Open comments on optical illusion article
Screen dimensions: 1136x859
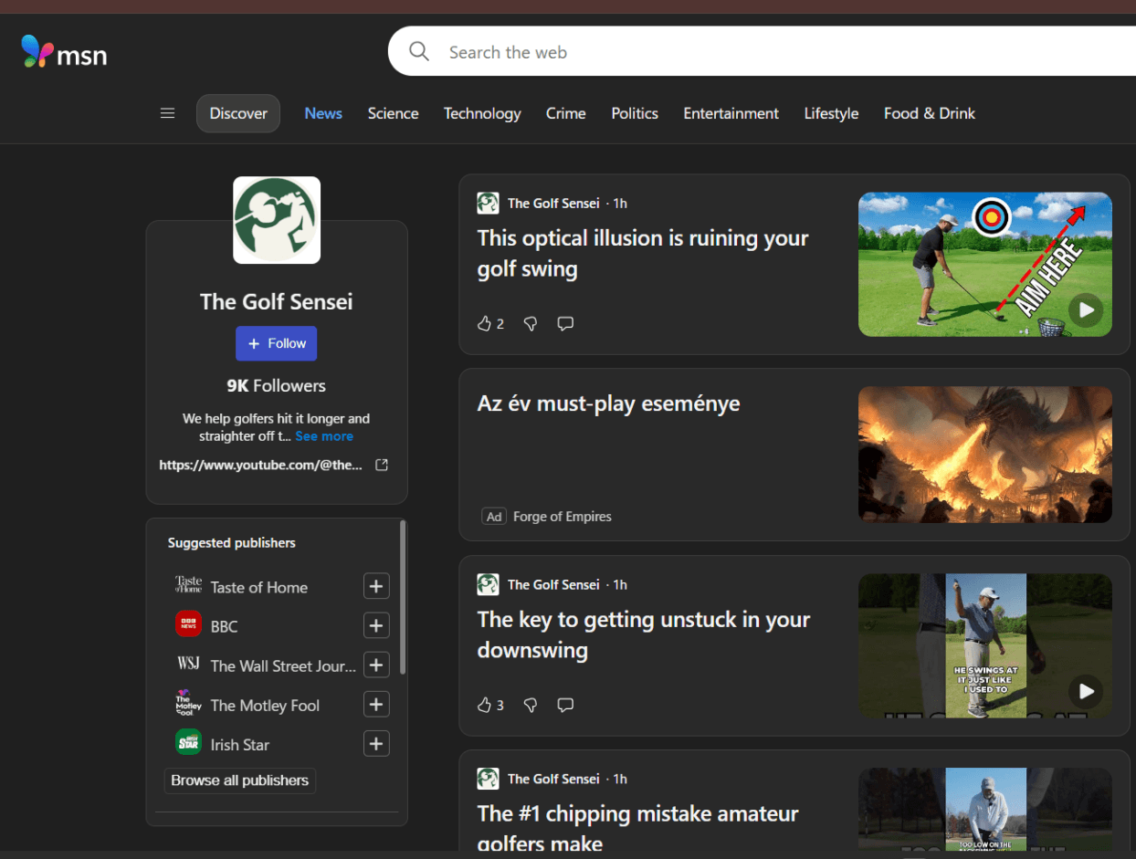click(565, 323)
